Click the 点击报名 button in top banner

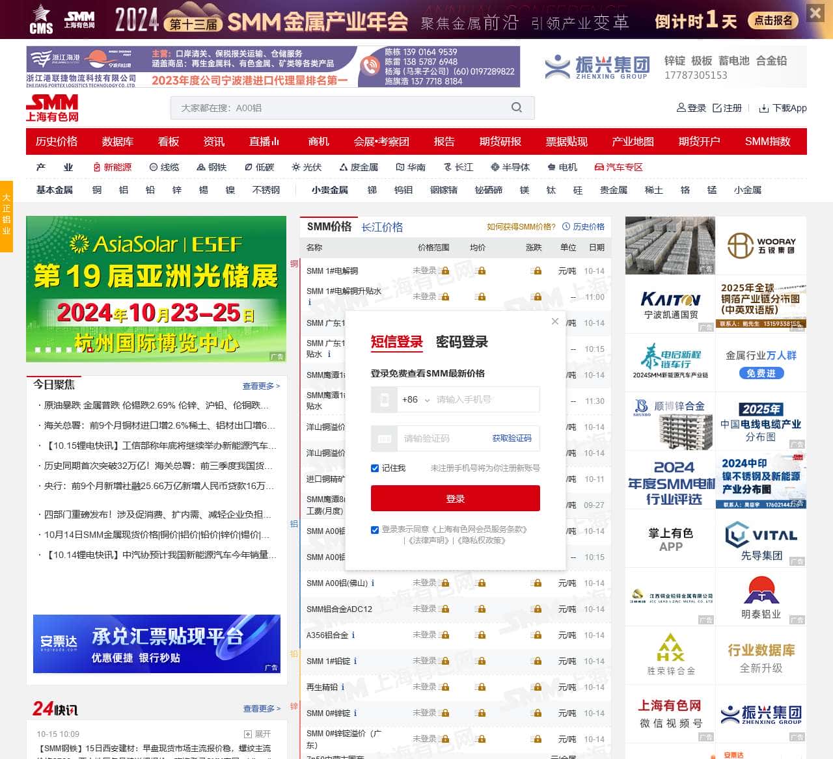click(x=773, y=21)
